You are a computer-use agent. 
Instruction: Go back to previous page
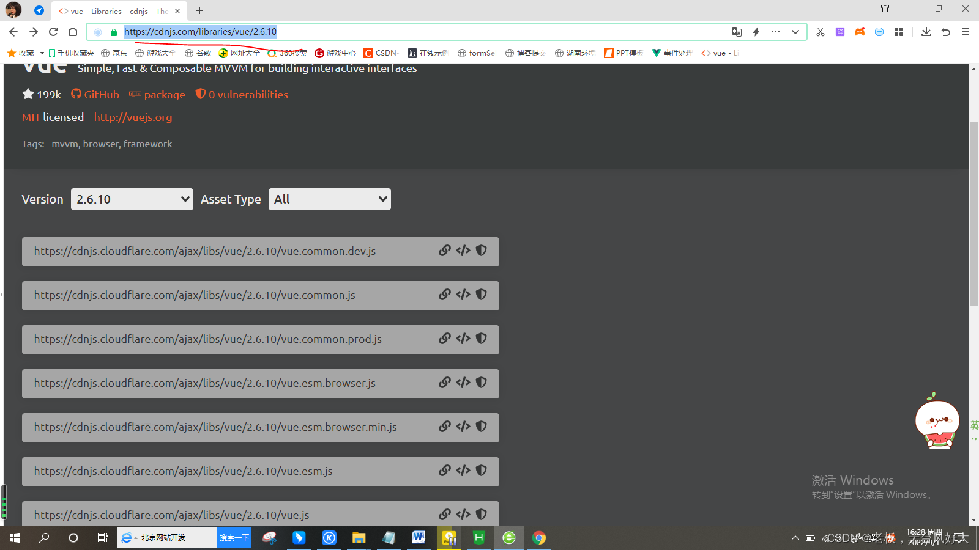tap(13, 32)
